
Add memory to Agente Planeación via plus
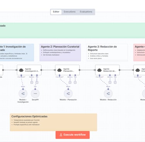70,82
